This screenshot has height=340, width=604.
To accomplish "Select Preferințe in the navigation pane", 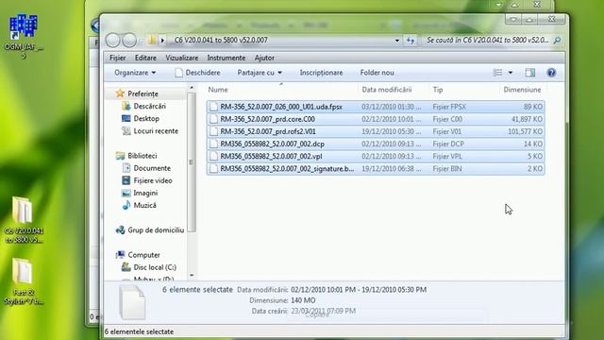I will pyautogui.click(x=143, y=93).
